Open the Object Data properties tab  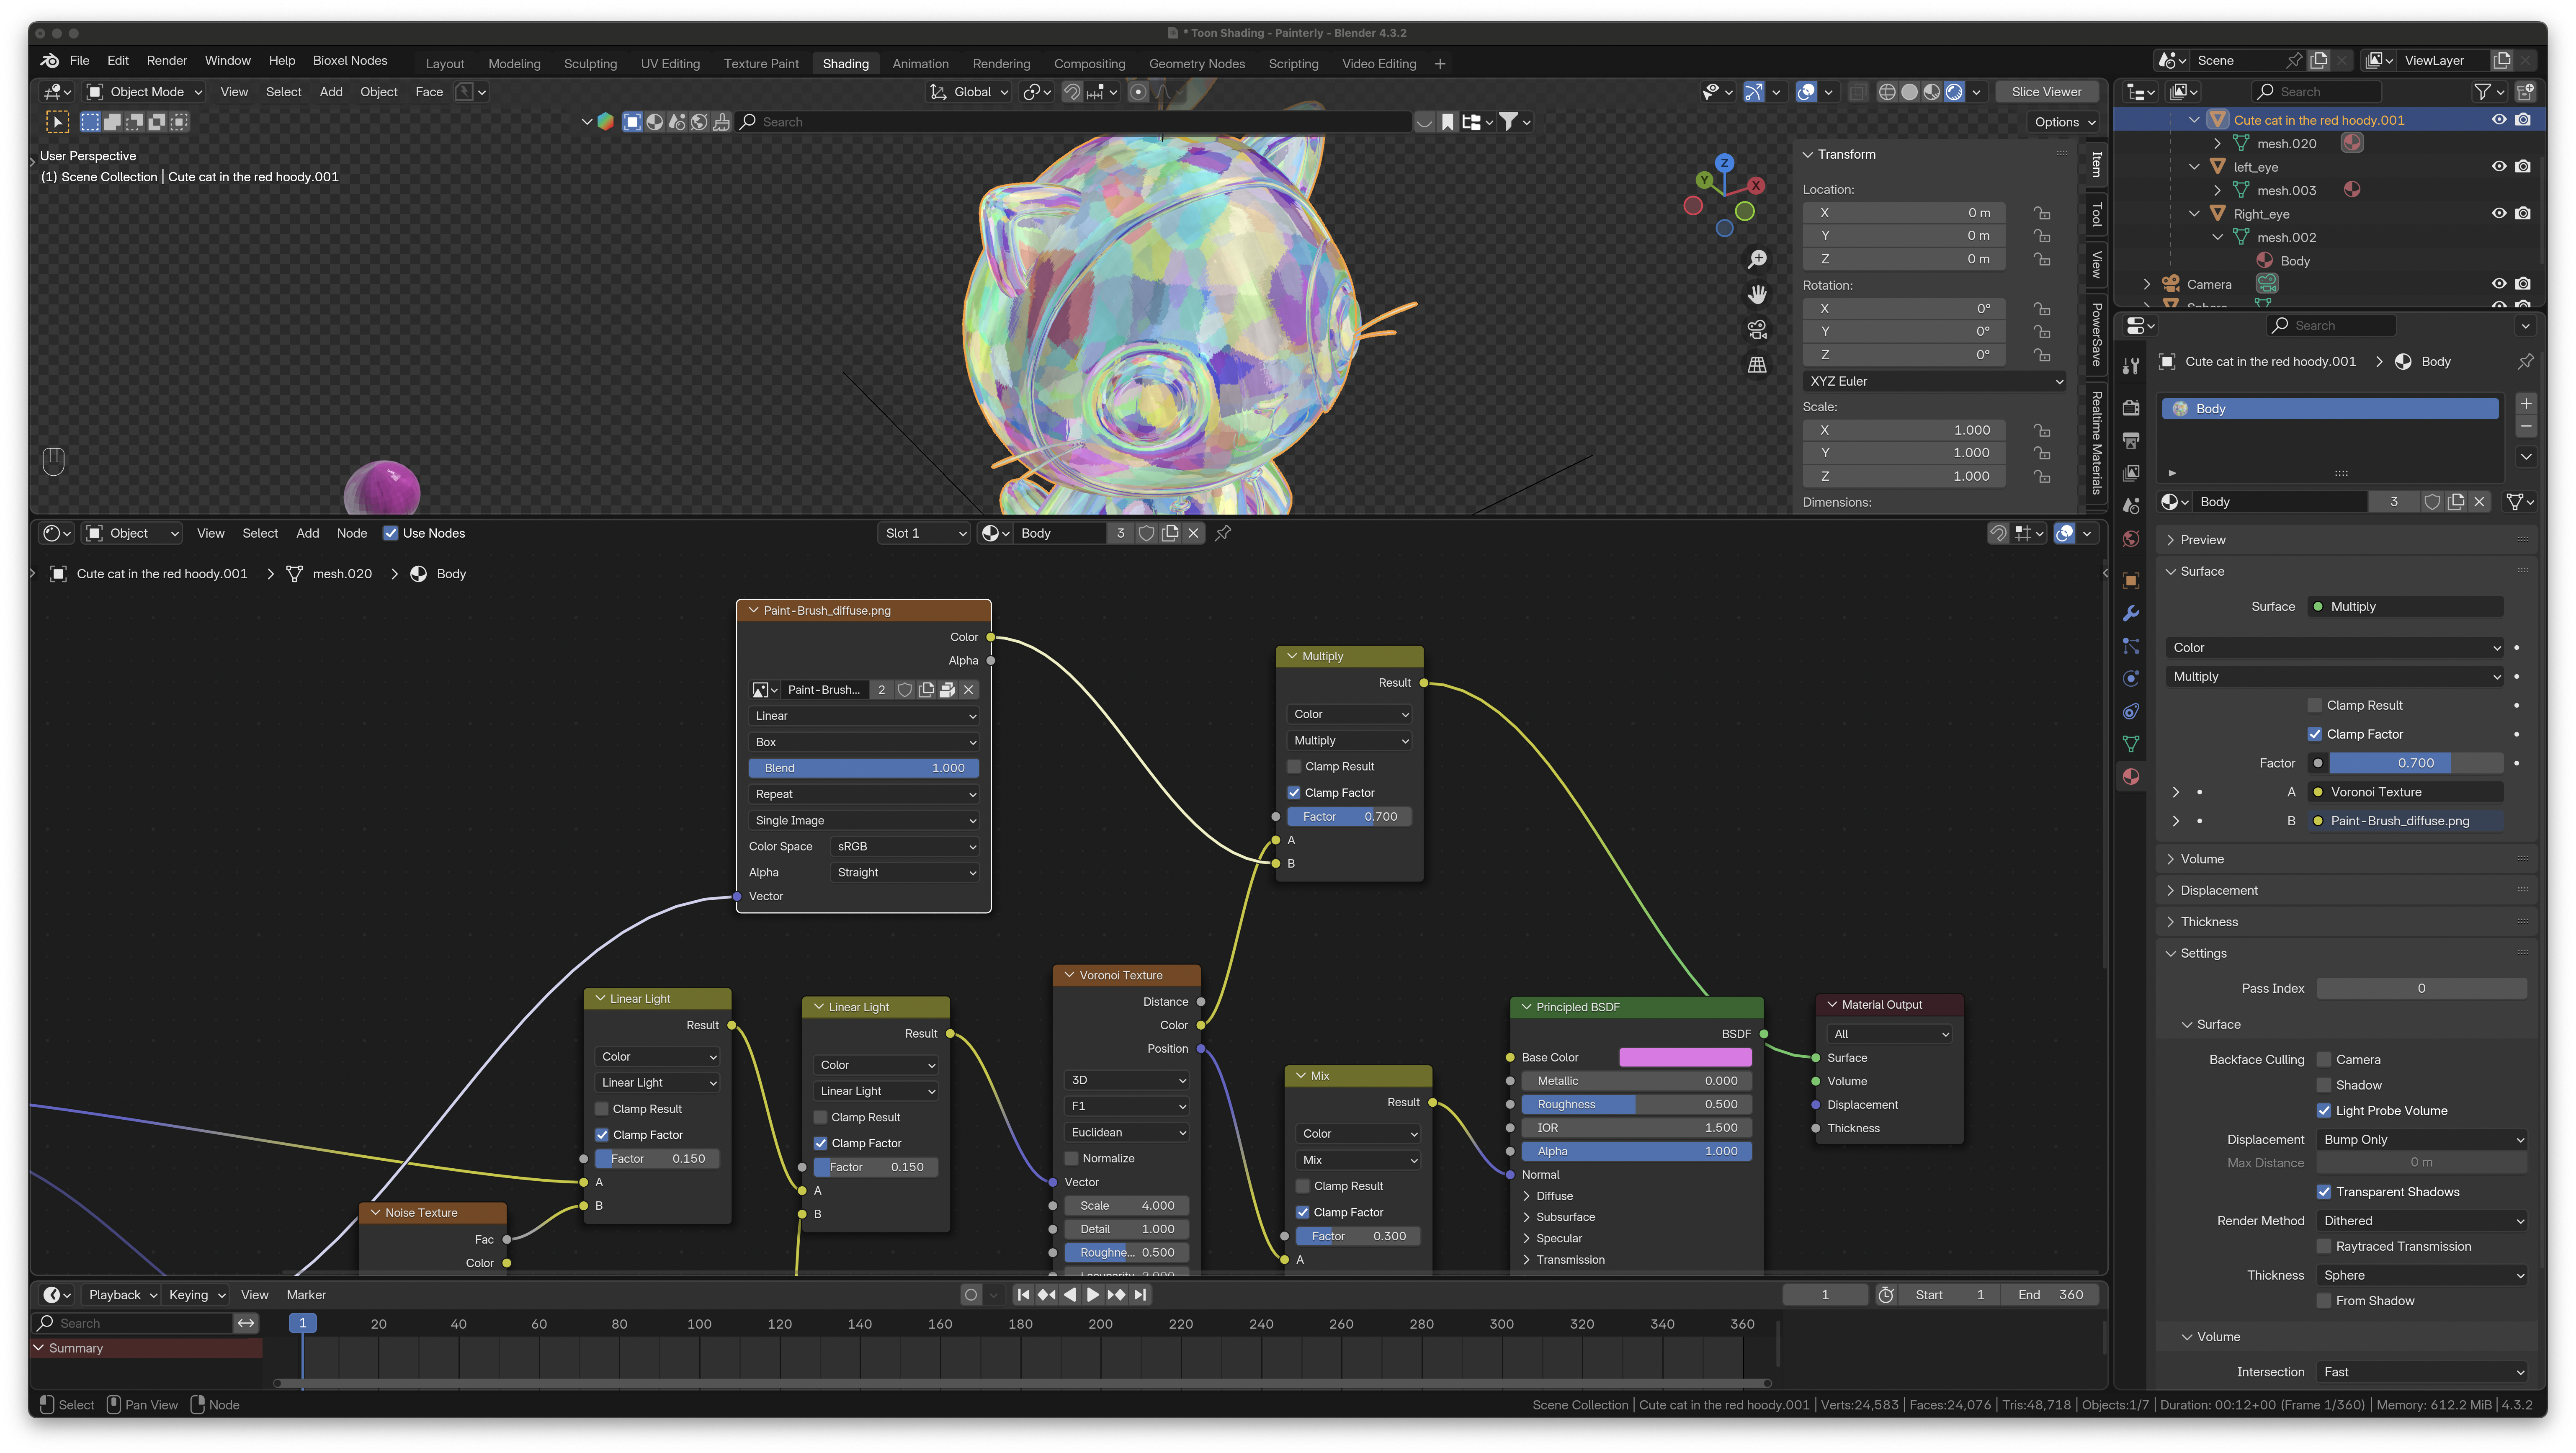pyautogui.click(x=2131, y=744)
